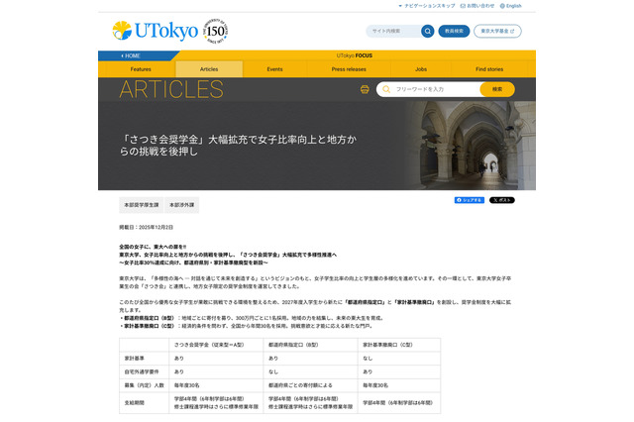Image resolution: width=634 pixels, height=422 pixels.
Task: Focus the サイト内検索 input field
Action: pos(393,31)
